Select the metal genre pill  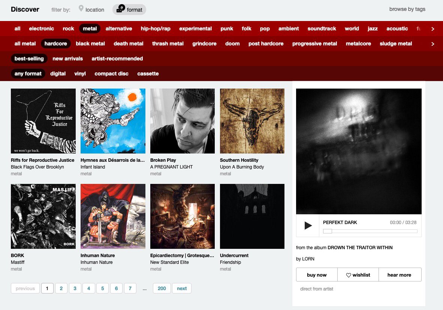pyautogui.click(x=90, y=29)
